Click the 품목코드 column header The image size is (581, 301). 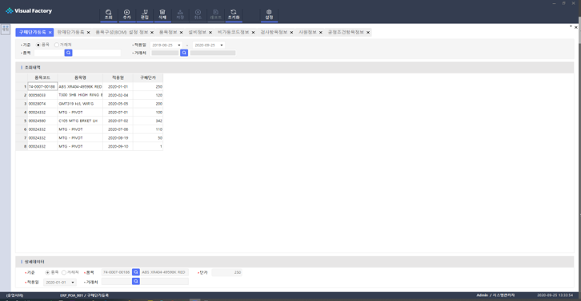click(42, 77)
